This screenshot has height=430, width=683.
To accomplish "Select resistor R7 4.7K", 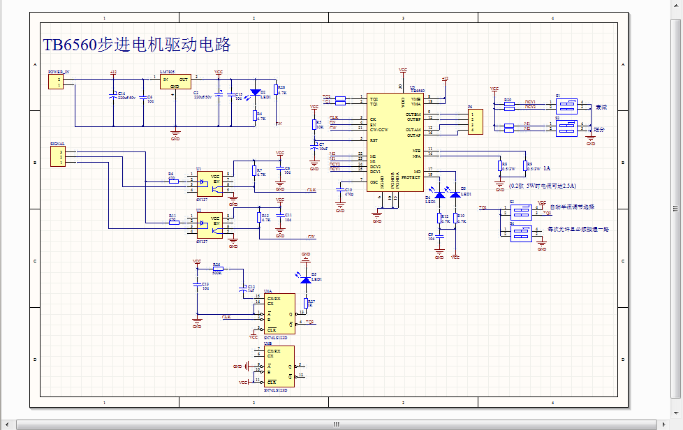I will pos(254,171).
